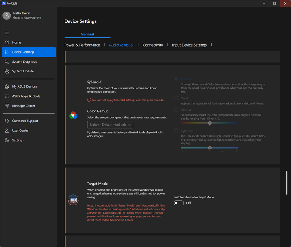This screenshot has width=291, height=247.
Task: Click the Splendid color circles icon
Action: [x=73, y=115]
